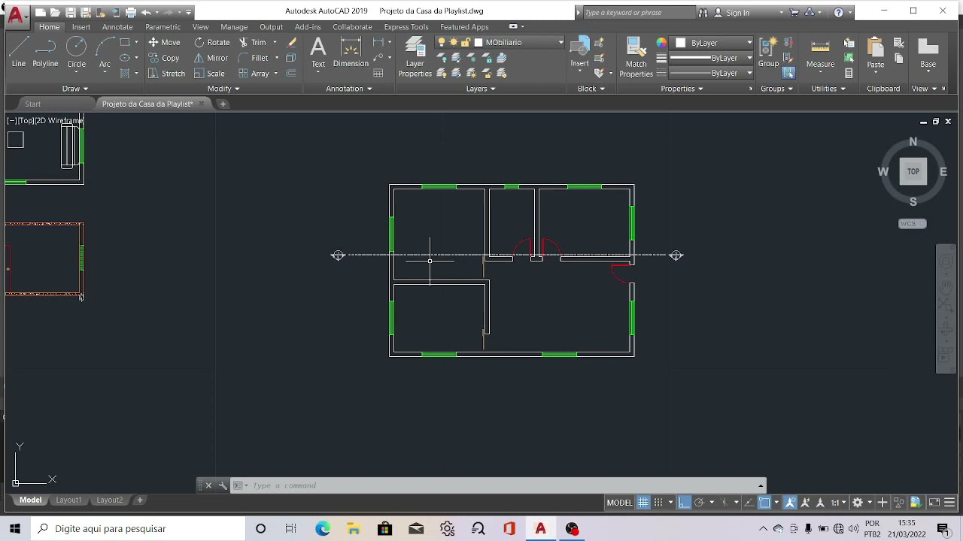The height and width of the screenshot is (541, 963).
Task: Toggle MODEL space button in status bar
Action: click(x=619, y=502)
